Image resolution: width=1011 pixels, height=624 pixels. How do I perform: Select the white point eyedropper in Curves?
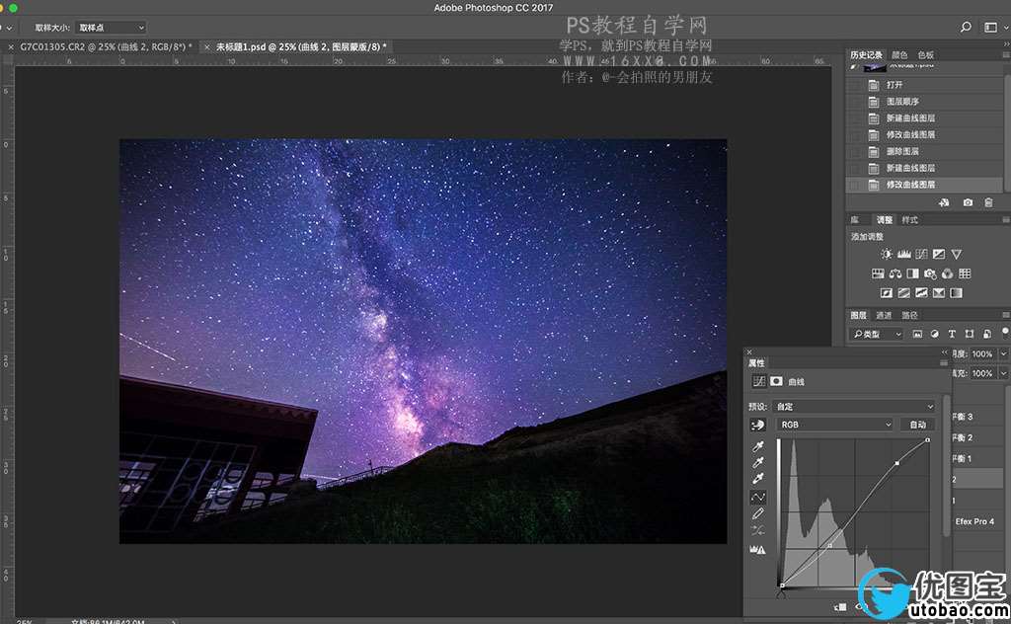758,479
